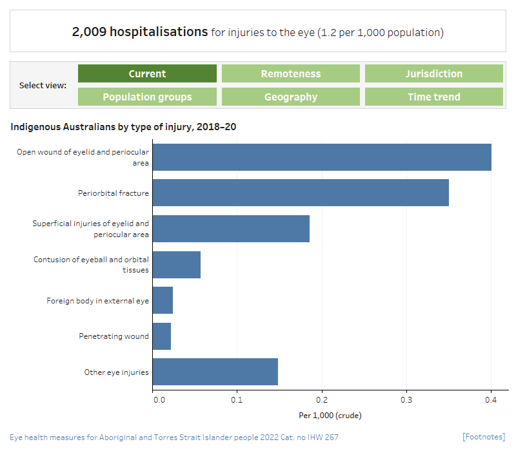Click the Eye health measures source link
Screen dimensions: 516x451
tap(174, 437)
